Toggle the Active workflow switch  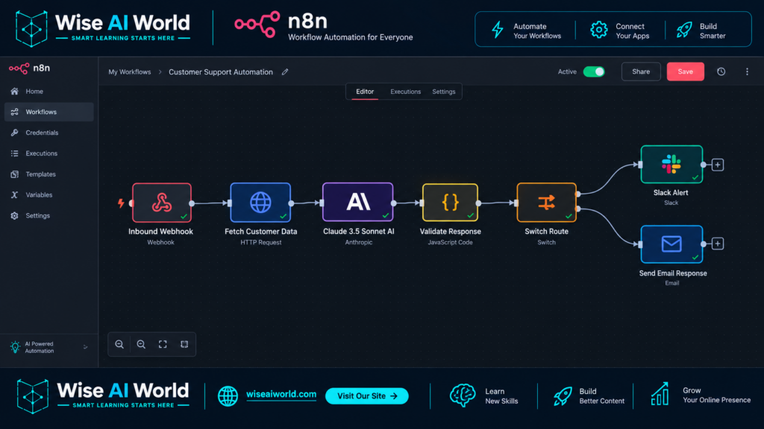[x=594, y=71]
